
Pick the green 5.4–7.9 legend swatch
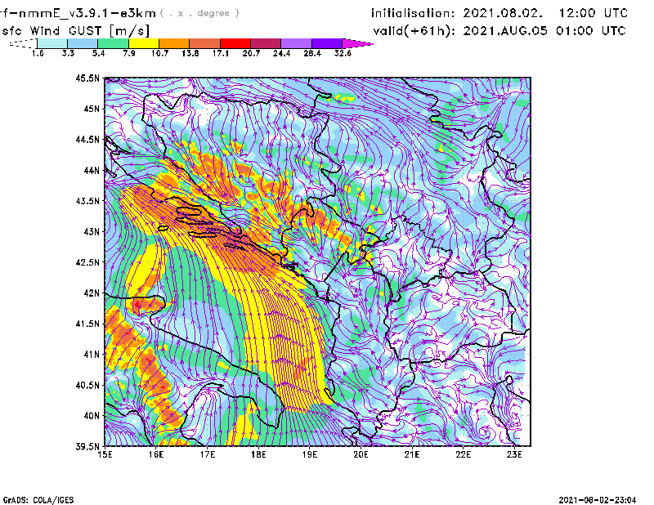(114, 43)
